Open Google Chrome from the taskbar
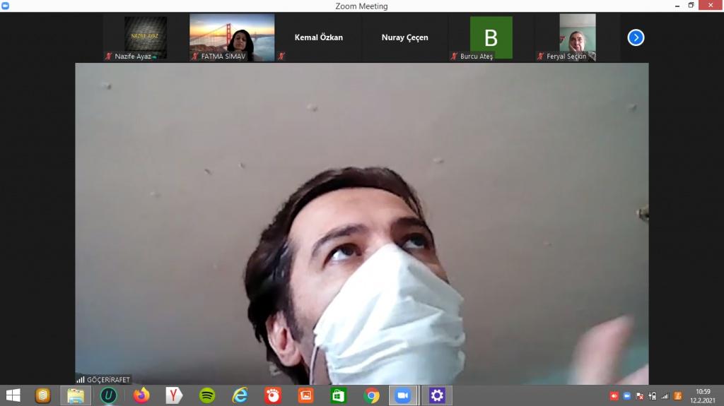Image resolution: width=724 pixels, height=406 pixels. coord(371,395)
